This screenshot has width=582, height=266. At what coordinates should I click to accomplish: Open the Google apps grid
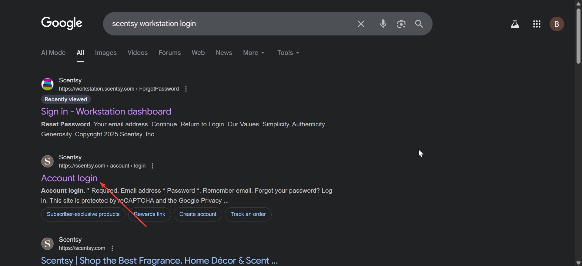click(x=537, y=24)
